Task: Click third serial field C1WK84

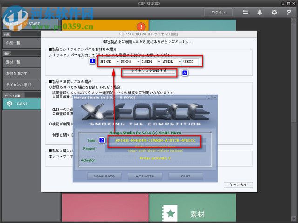Action: click(149, 62)
